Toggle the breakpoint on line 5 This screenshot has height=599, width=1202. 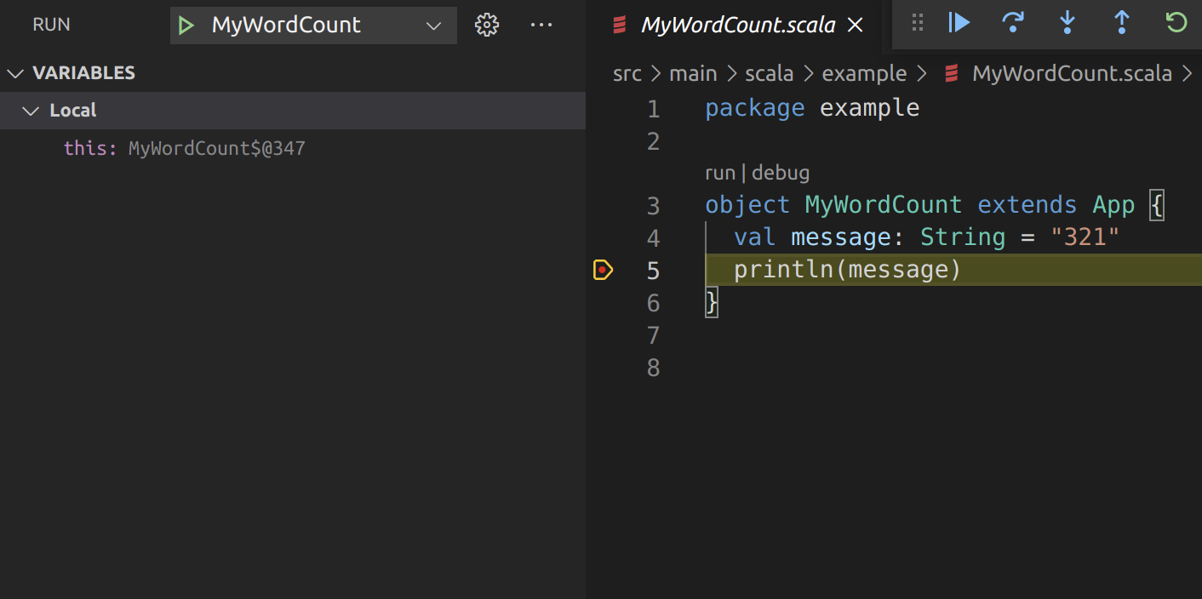pyautogui.click(x=603, y=269)
